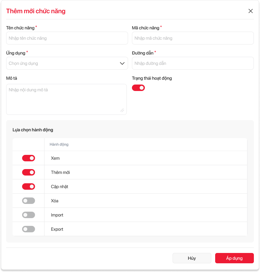Disable the Xem action toggle

tap(28, 158)
